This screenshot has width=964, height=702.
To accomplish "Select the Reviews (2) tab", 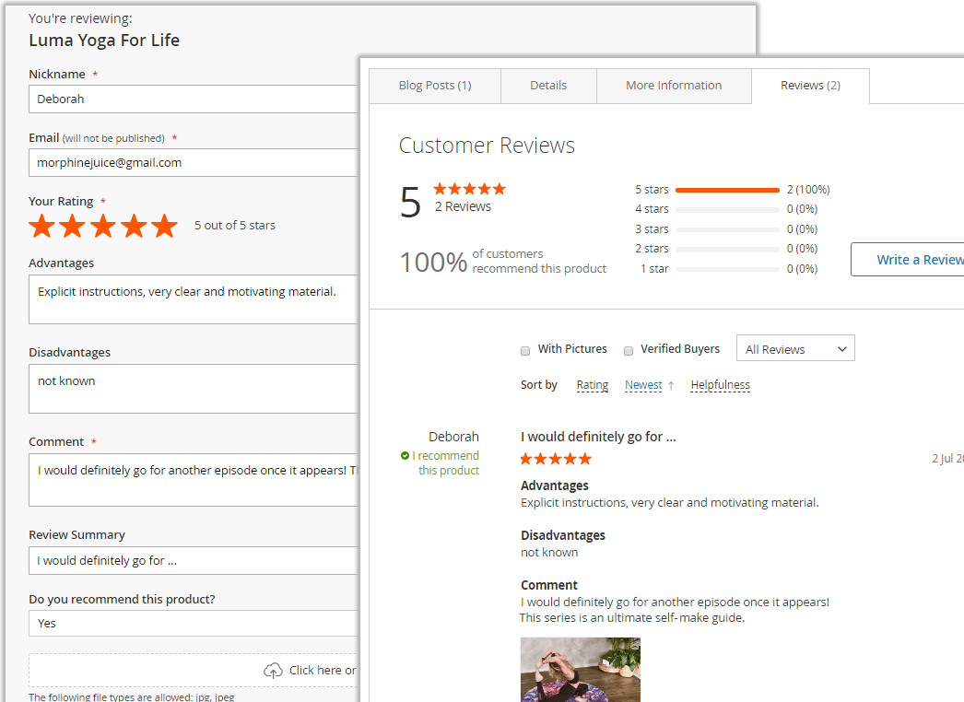I will (x=810, y=86).
